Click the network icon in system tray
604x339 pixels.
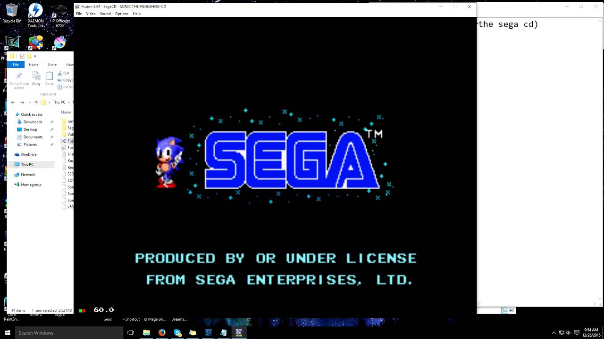tap(562, 333)
